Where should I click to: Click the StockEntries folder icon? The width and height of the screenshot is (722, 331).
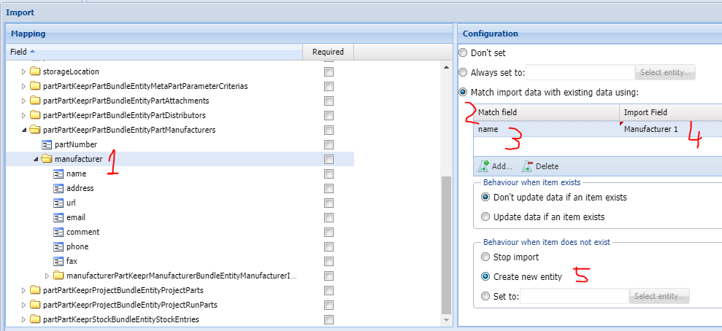coord(35,319)
